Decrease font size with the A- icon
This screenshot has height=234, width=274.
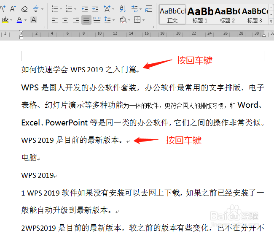click(13, 8)
